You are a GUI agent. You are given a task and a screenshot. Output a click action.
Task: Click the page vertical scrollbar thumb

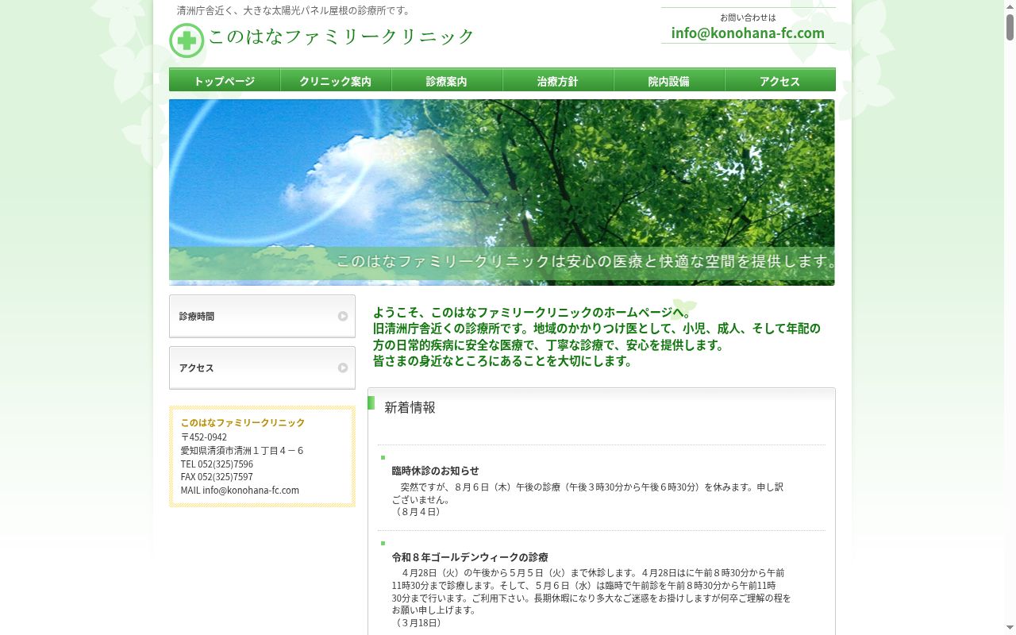pos(1010,27)
